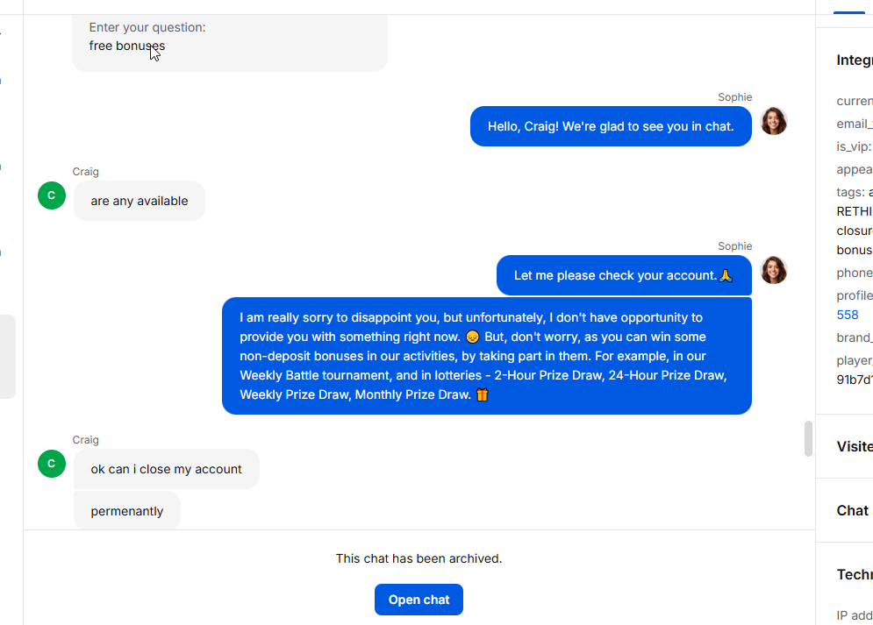The image size is (873, 625).
Task: Click the sad face emoji in Sophie's message
Action: [473, 337]
